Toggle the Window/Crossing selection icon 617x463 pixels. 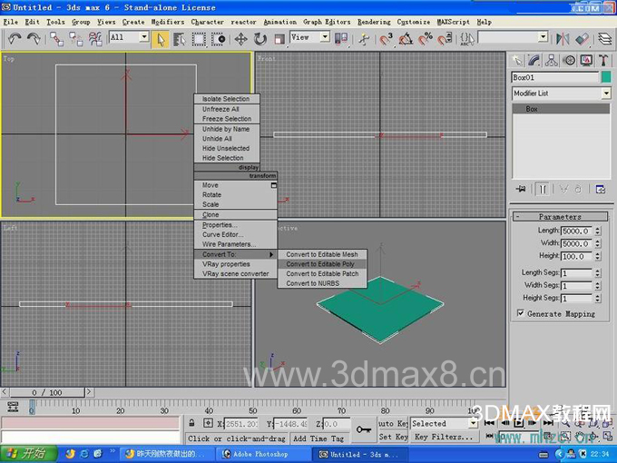[219, 39]
